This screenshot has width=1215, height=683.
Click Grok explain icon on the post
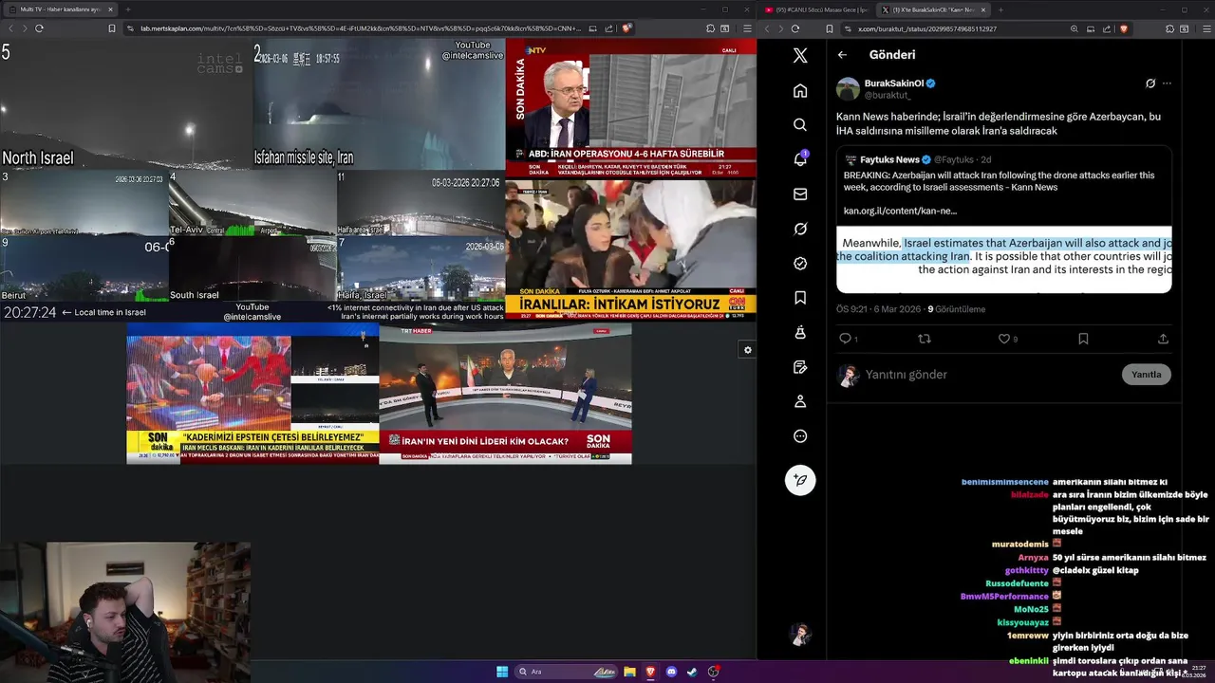pos(1150,83)
